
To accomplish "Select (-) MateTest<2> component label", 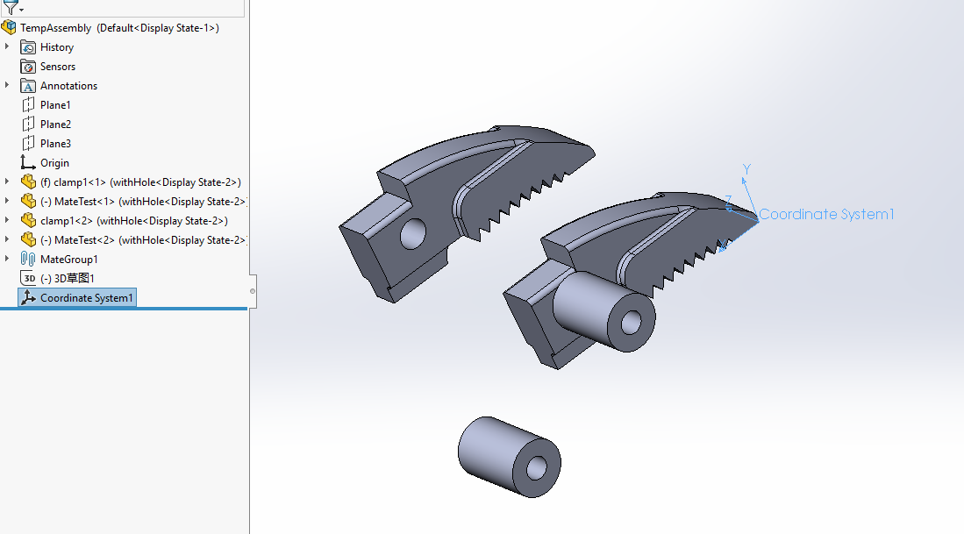I will click(143, 240).
